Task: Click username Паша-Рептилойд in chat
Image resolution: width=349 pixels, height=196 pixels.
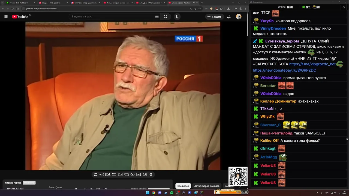Action: coord(276,133)
